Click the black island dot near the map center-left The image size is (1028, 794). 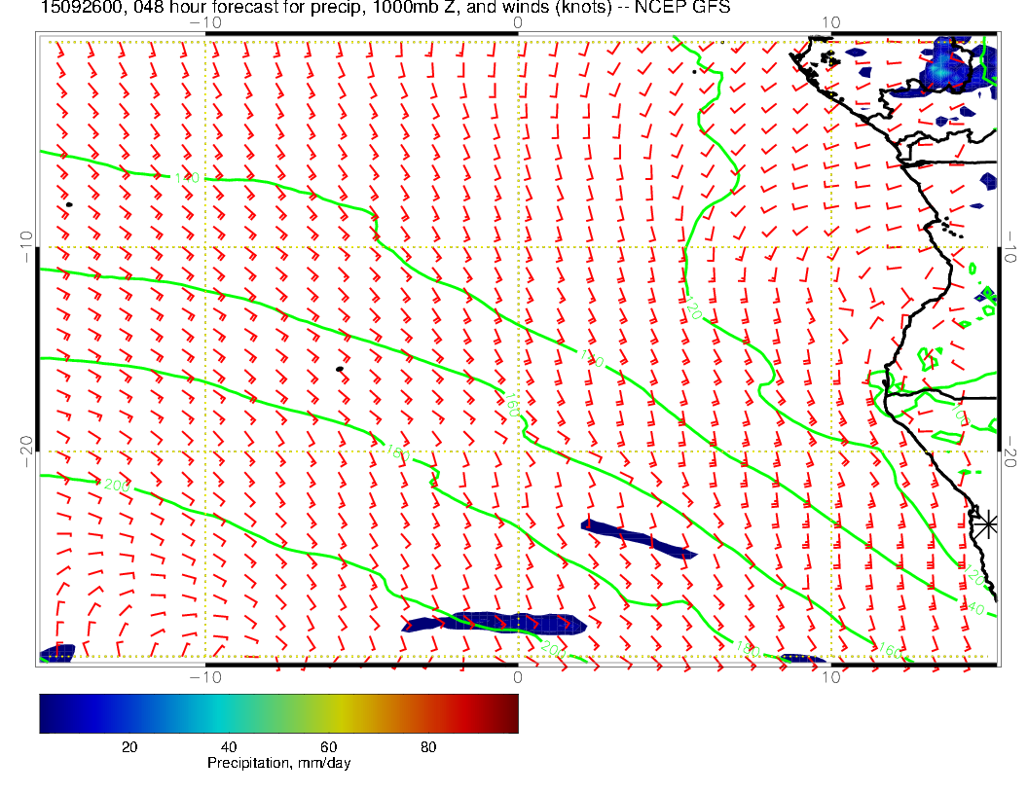pos(340,370)
